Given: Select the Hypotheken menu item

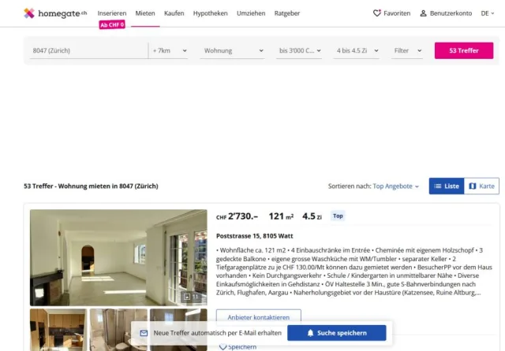Looking at the screenshot, I should (x=211, y=13).
